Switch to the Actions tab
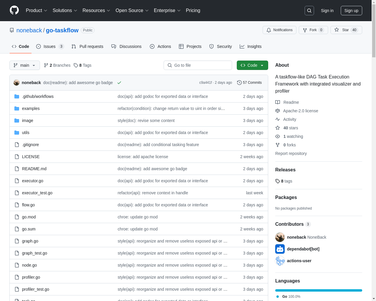Viewport: 376px width, 301px height. tap(160, 46)
